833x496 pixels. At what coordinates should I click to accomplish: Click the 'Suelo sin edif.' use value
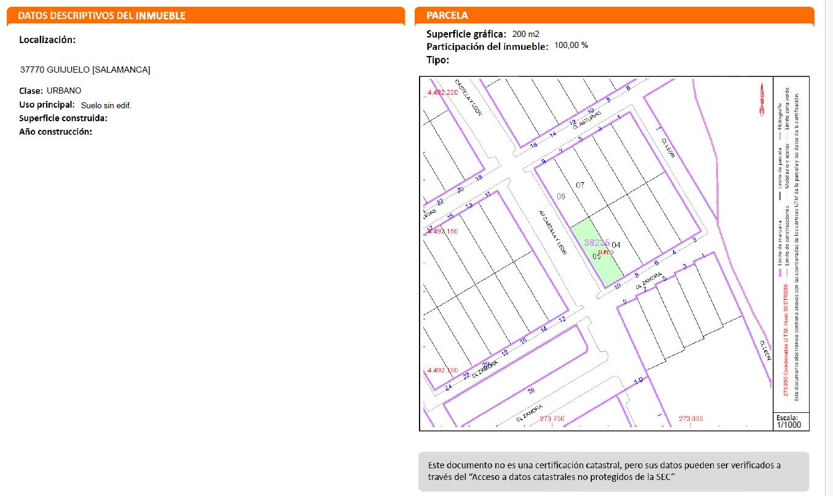pyautogui.click(x=106, y=105)
